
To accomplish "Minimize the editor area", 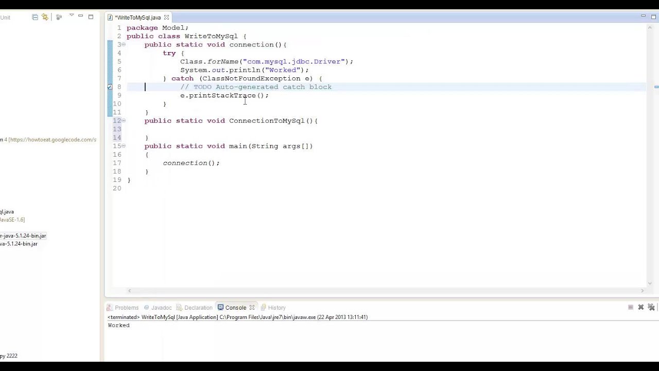I will pyautogui.click(x=643, y=16).
